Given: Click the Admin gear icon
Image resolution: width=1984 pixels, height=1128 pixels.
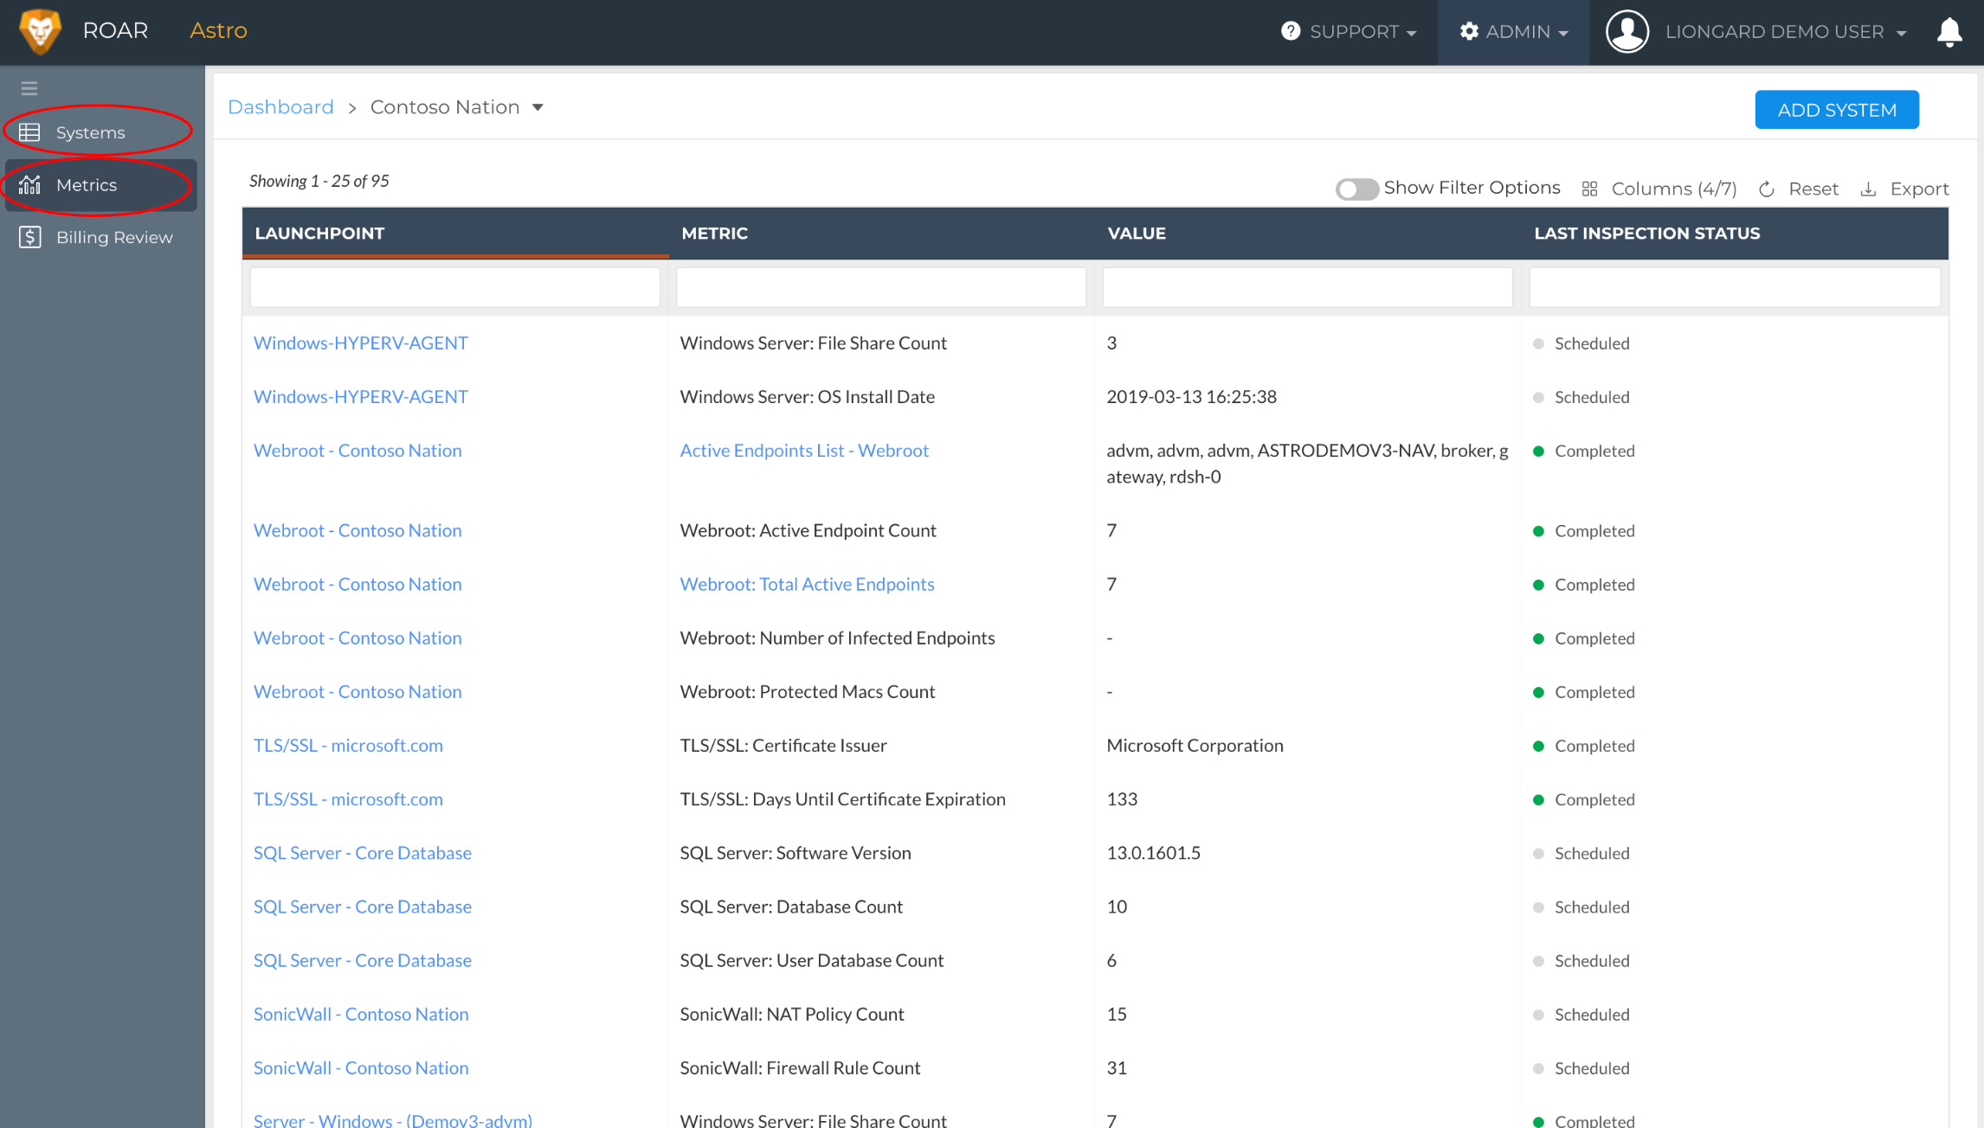Looking at the screenshot, I should 1469,31.
